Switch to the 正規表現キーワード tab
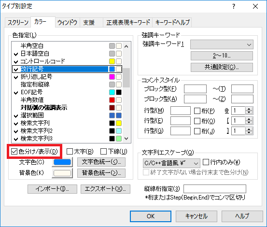 tap(128, 22)
